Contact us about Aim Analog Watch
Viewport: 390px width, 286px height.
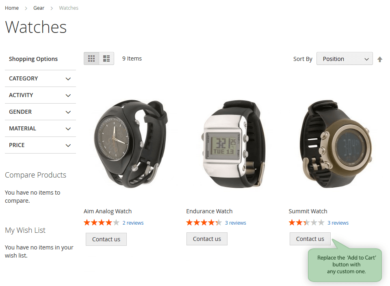(x=106, y=239)
